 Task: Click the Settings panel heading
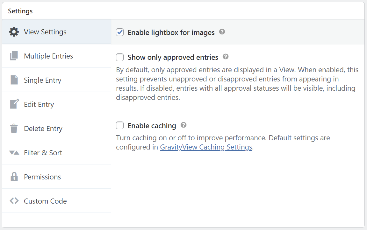click(20, 11)
